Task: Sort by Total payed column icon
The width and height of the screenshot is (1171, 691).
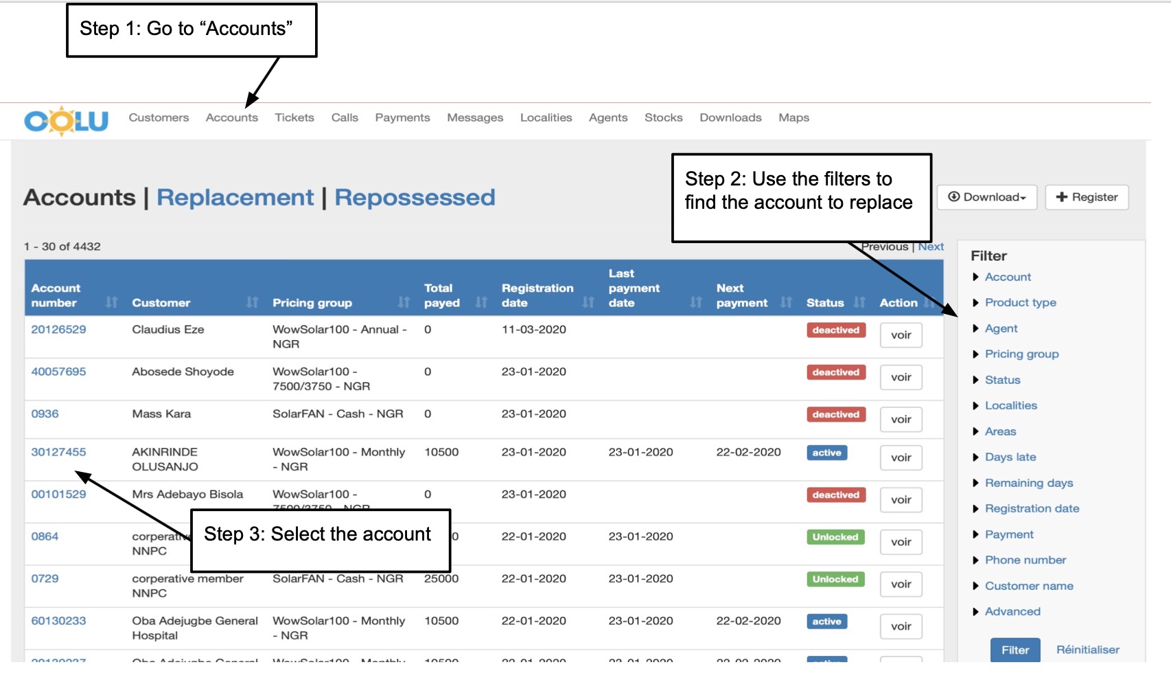Action: point(481,302)
